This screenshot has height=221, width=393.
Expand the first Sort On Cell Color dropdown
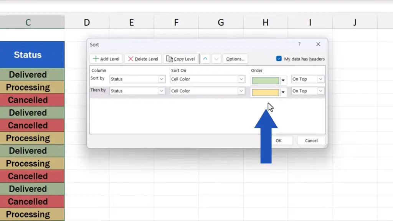[x=241, y=79]
